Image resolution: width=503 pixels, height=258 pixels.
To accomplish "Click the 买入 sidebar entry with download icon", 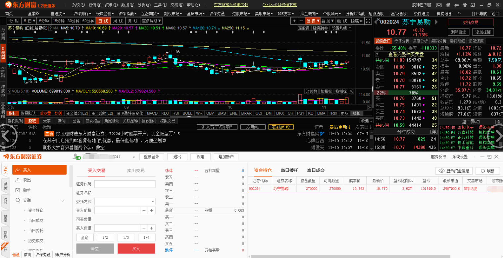I will pos(39,170).
